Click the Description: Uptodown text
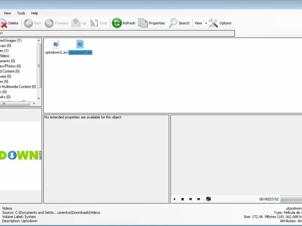 pyautogui.click(x=20, y=221)
